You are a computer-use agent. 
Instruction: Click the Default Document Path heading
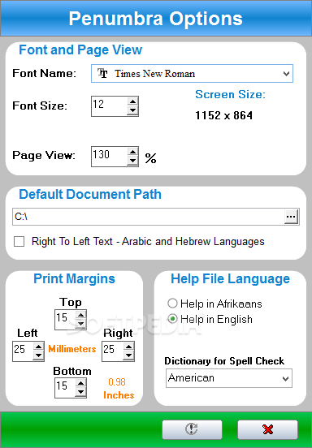pos(90,195)
